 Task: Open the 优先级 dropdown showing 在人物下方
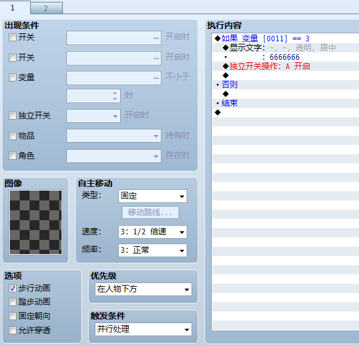click(x=143, y=289)
